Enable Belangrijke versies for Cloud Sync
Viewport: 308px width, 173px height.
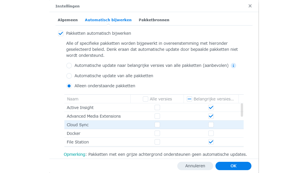pos(211,125)
